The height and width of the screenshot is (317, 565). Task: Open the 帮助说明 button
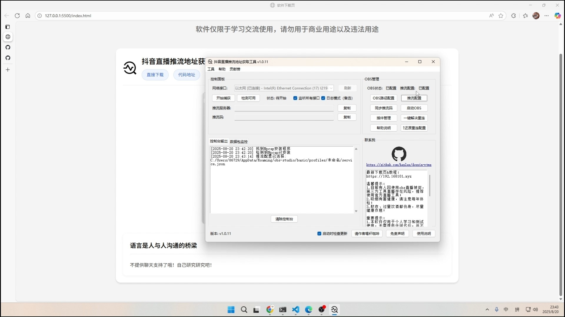(383, 128)
